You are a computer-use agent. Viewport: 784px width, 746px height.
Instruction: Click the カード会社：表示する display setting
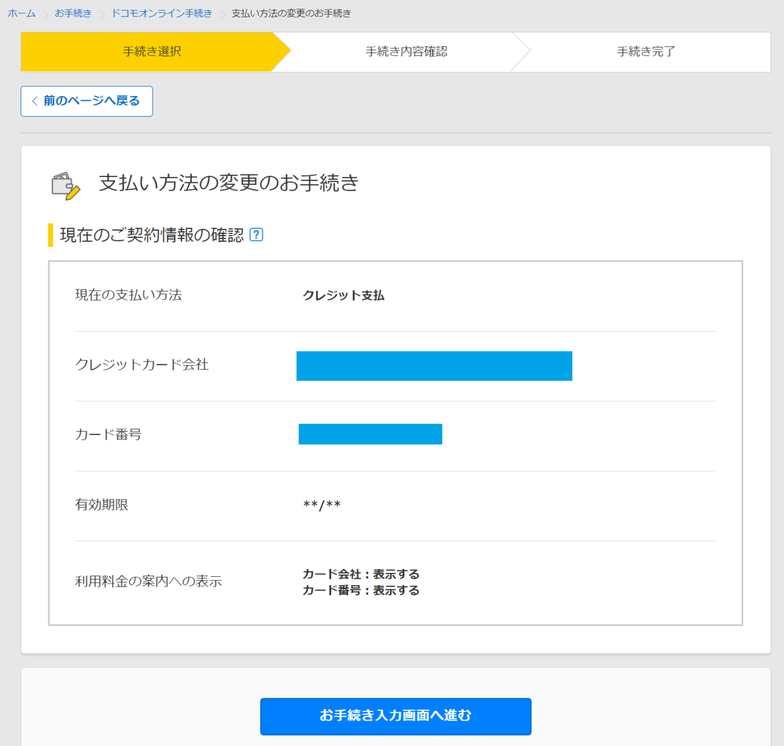point(360,574)
